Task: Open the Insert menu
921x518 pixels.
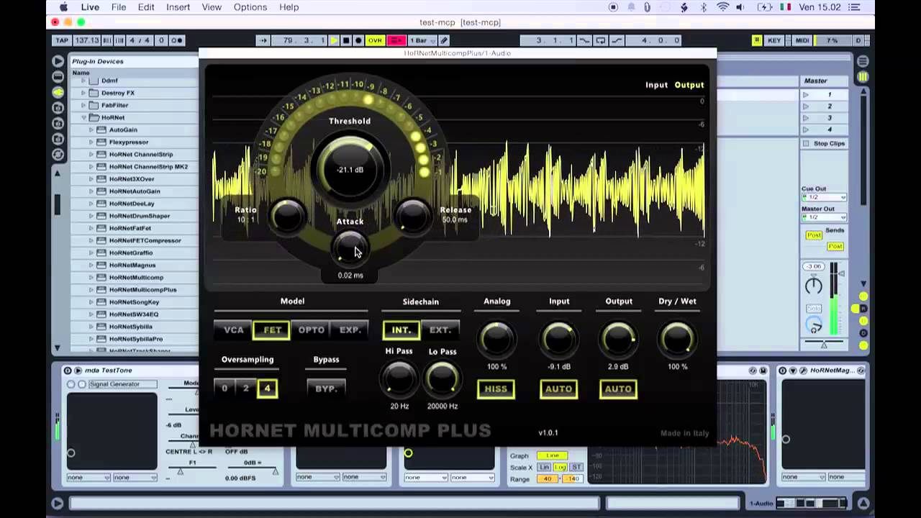Action: click(x=178, y=7)
